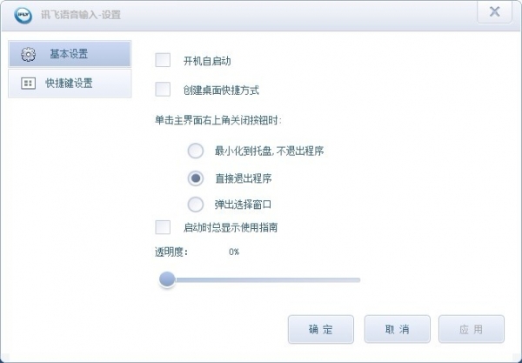This screenshot has height=363, width=522.
Task: Switch to the 快捷键设置 tab
Action: 69,84
